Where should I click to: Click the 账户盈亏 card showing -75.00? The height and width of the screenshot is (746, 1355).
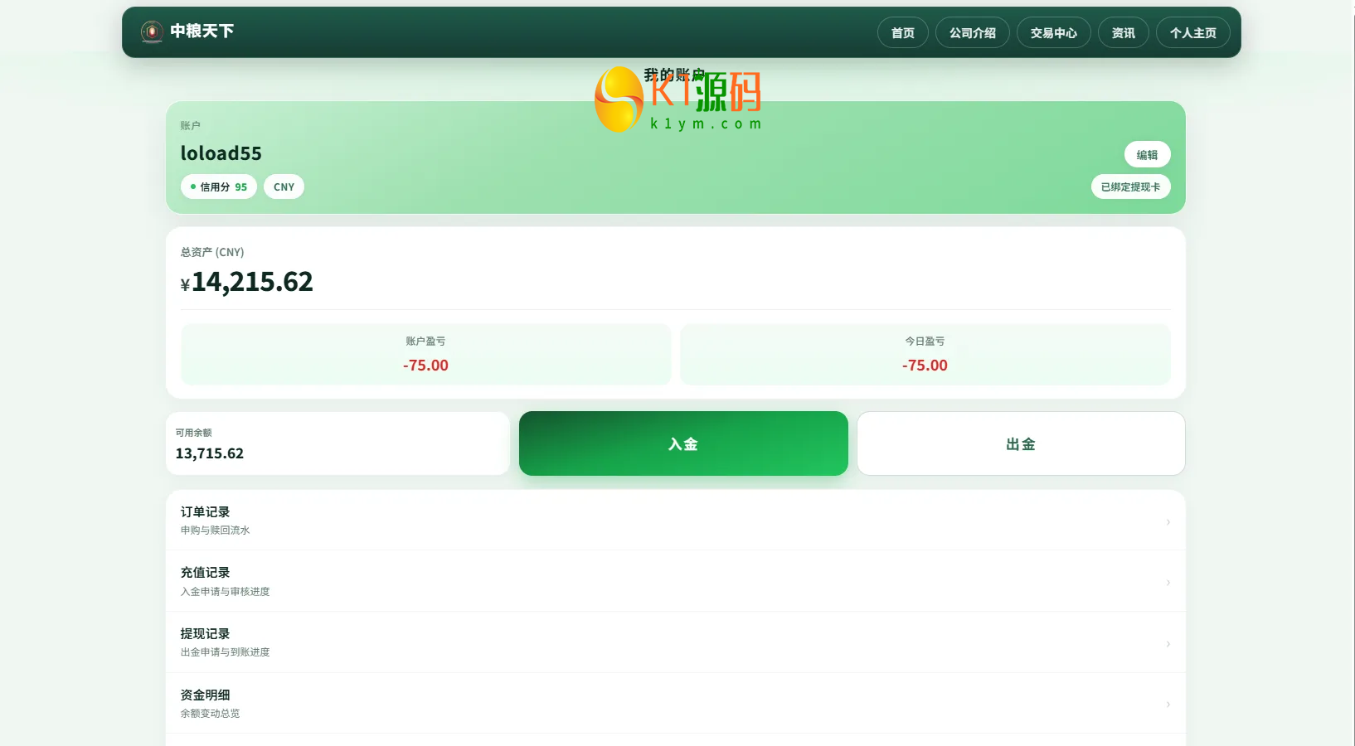(x=425, y=354)
